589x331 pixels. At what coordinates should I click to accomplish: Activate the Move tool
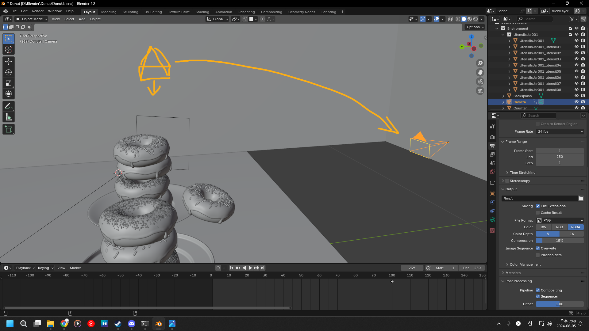(9, 62)
